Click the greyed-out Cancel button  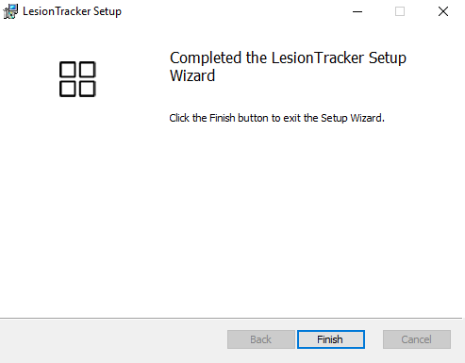[x=417, y=339]
